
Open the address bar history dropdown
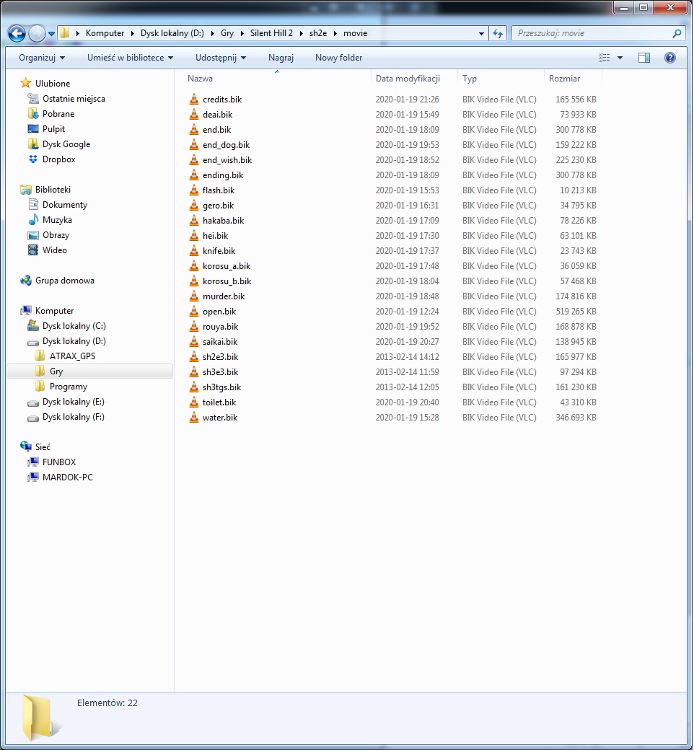tap(481, 33)
